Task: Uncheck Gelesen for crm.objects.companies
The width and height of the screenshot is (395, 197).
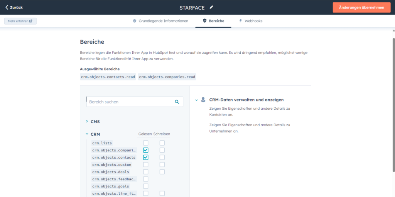Action: 145,150
